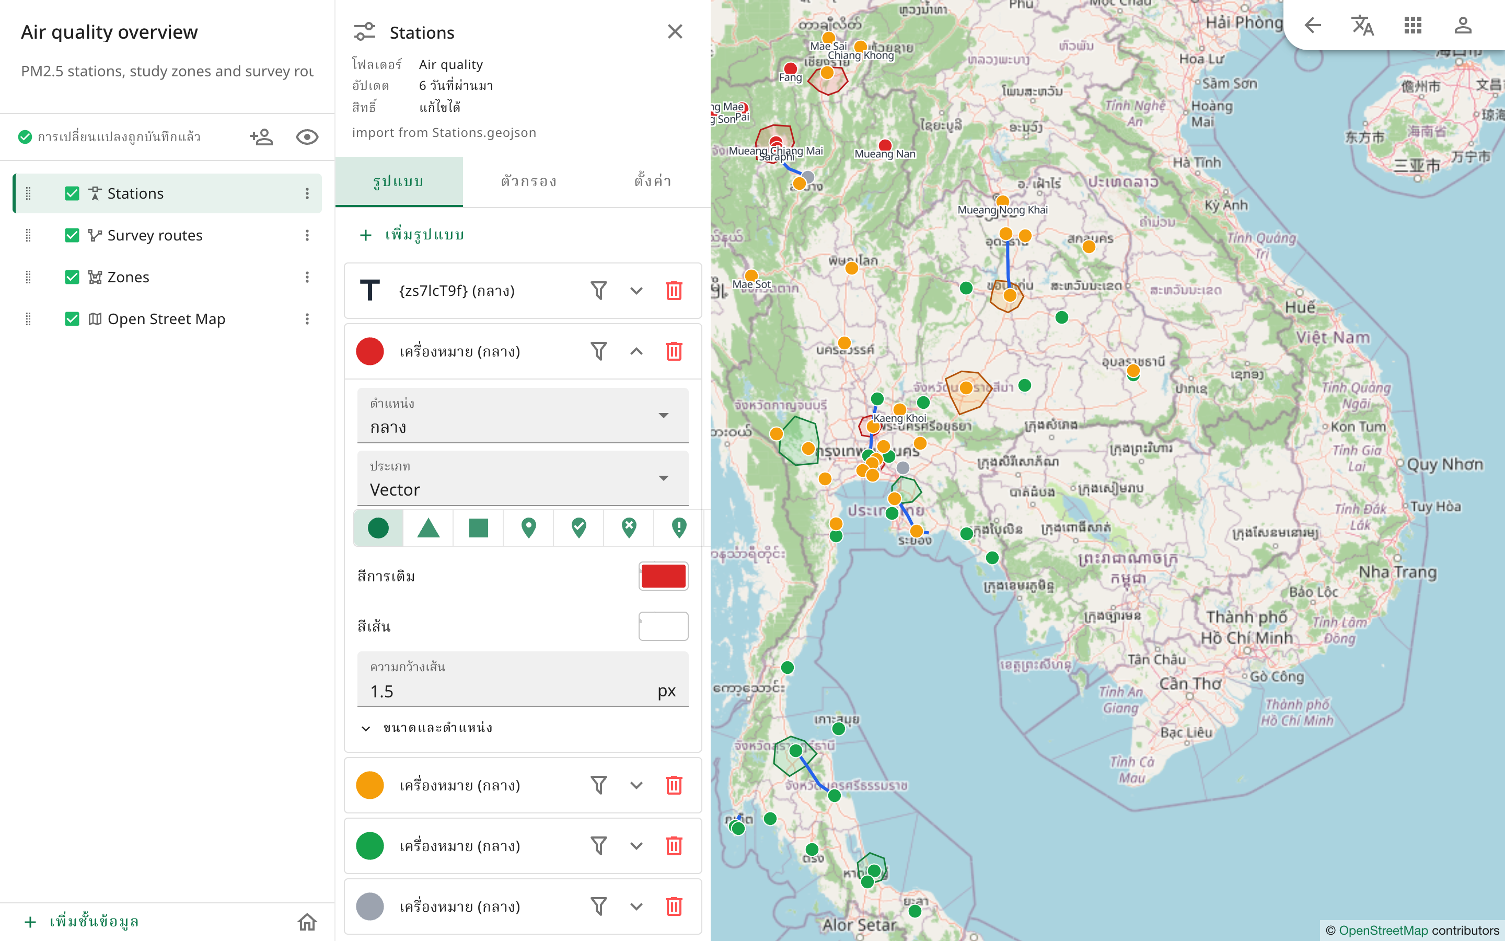
Task: Click เพิ่มชั้นข้อมูล to add a layer
Action: (x=82, y=922)
